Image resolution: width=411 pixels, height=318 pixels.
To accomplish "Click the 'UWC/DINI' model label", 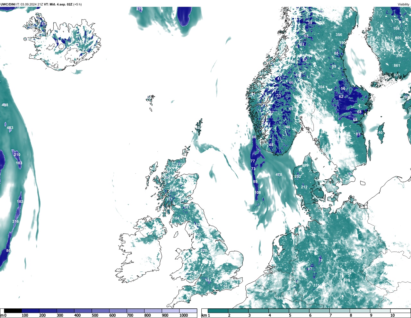I will [x=8, y=4].
